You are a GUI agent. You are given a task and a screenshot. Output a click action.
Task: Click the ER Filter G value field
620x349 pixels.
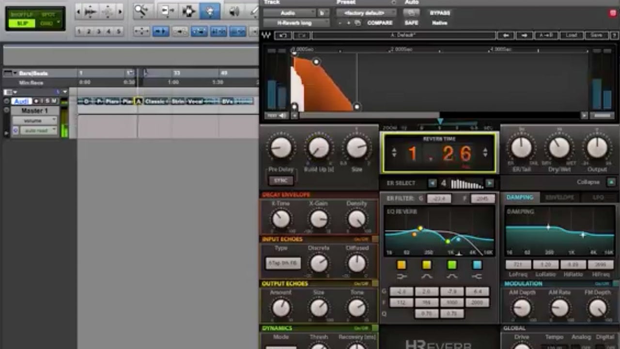point(439,198)
